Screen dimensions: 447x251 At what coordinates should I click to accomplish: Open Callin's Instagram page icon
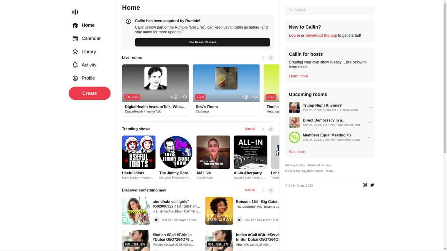click(365, 185)
